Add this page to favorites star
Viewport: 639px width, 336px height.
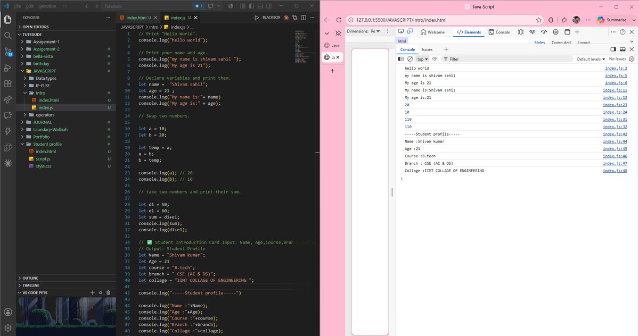[x=538, y=20]
